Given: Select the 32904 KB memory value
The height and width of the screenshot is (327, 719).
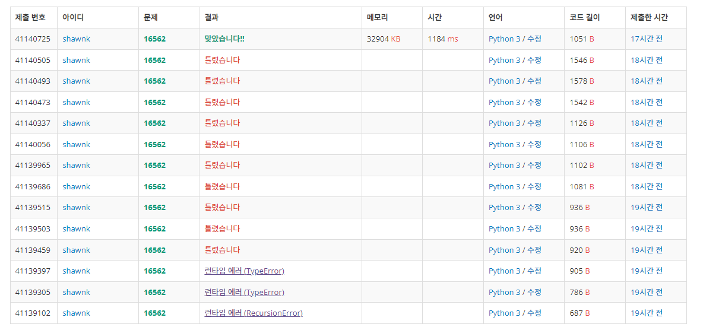Looking at the screenshot, I should 384,39.
